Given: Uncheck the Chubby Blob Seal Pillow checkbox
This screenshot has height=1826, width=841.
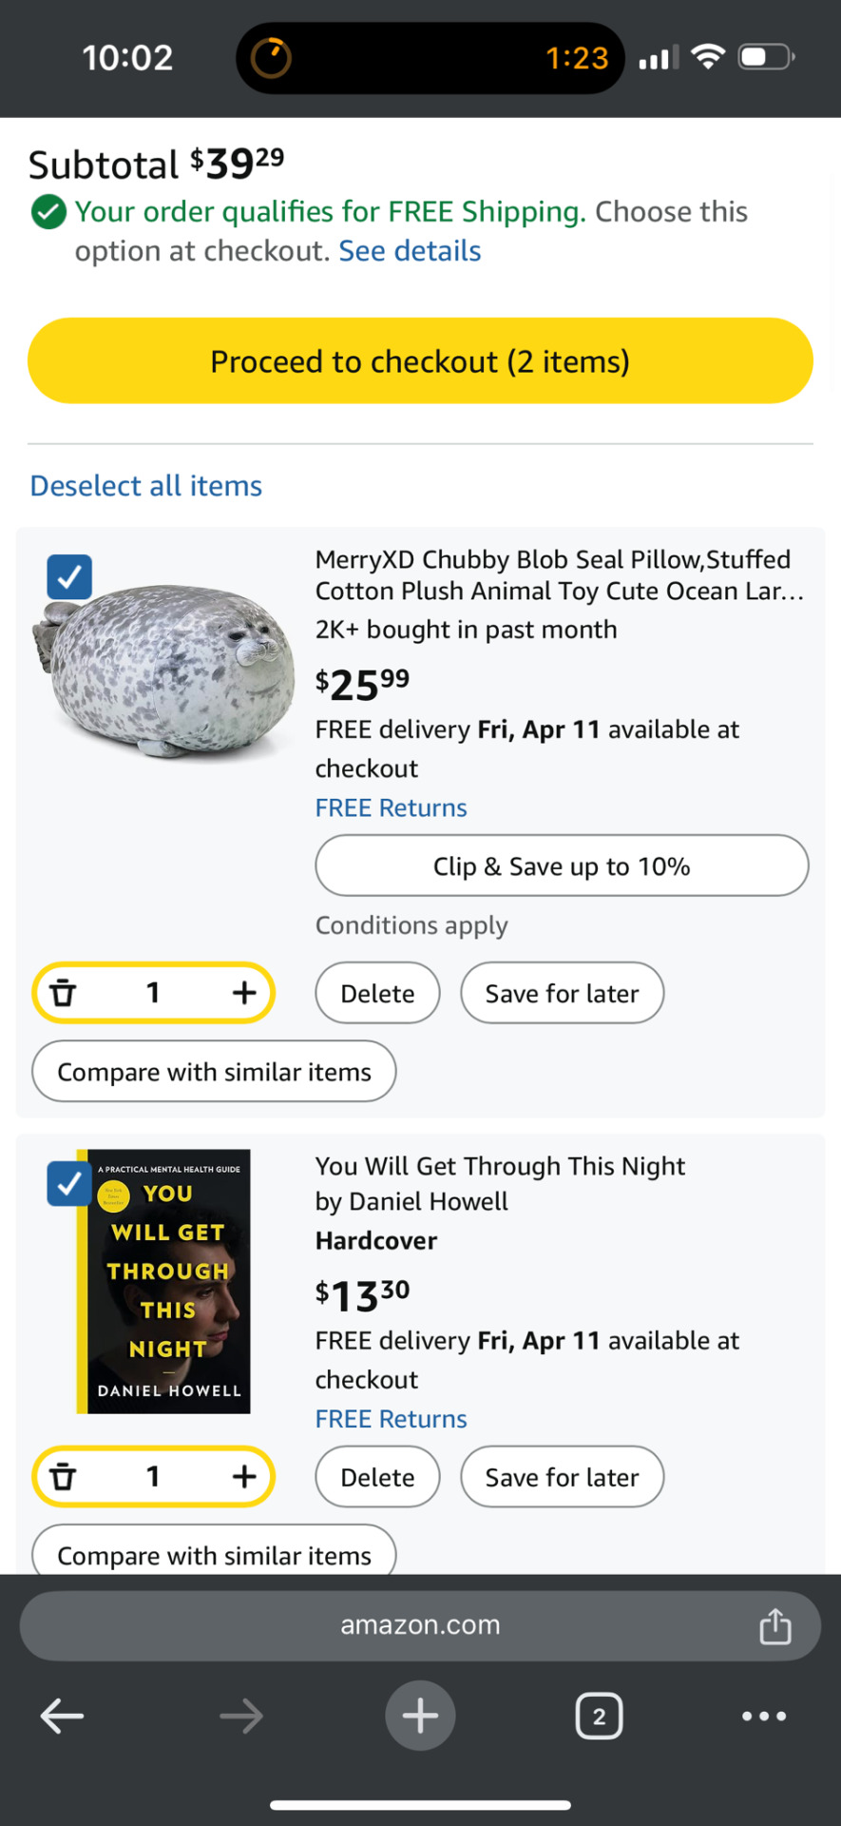Looking at the screenshot, I should (x=69, y=576).
